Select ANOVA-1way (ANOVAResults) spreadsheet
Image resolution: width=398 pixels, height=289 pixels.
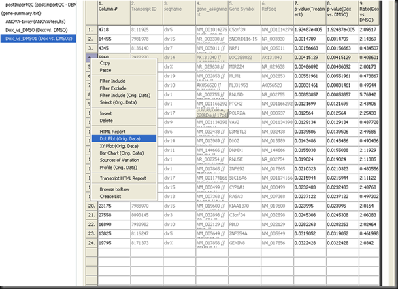pos(35,22)
